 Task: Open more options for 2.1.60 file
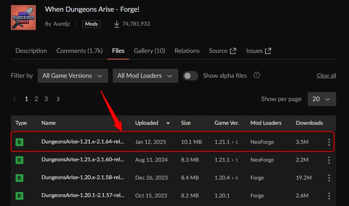329,160
